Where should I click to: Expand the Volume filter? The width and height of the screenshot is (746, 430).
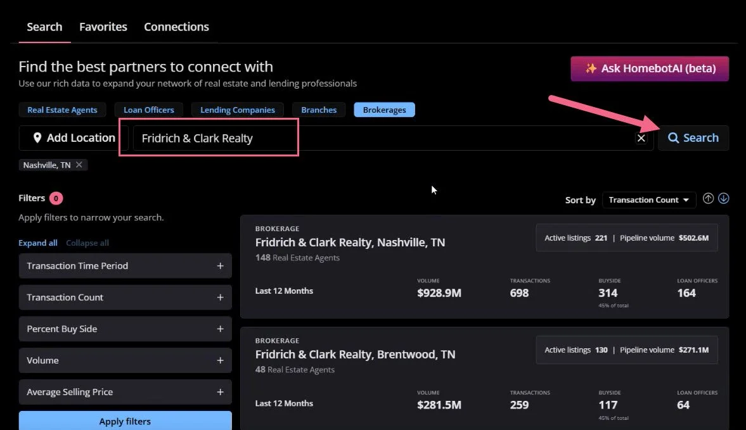tap(125, 360)
